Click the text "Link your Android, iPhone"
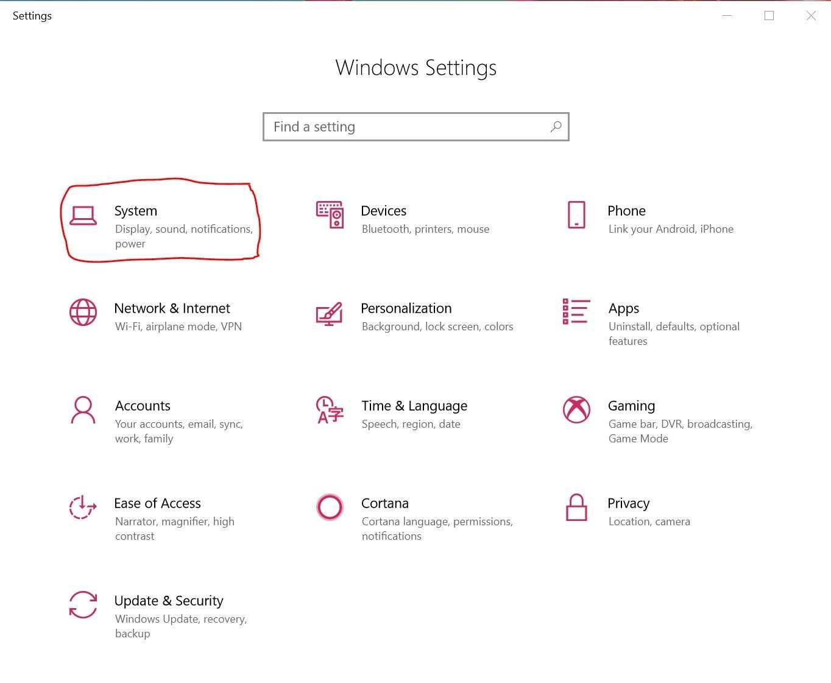The image size is (831, 683). 671,229
